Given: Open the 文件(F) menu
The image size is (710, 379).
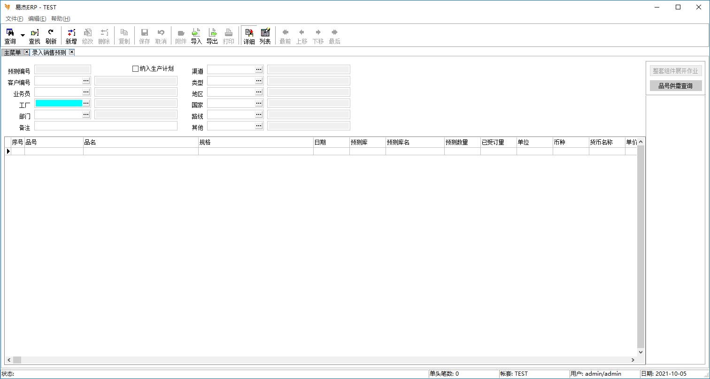Looking at the screenshot, I should pyautogui.click(x=14, y=19).
